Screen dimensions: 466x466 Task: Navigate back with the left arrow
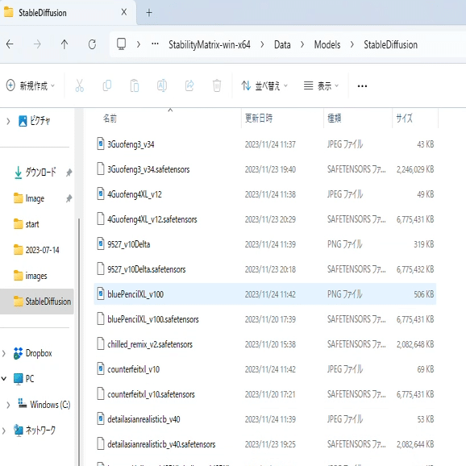[x=10, y=44]
